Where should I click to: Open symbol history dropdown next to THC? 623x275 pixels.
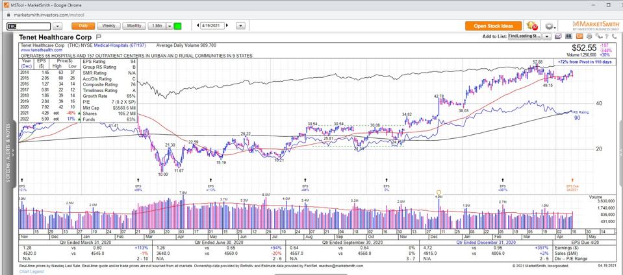pos(58,26)
